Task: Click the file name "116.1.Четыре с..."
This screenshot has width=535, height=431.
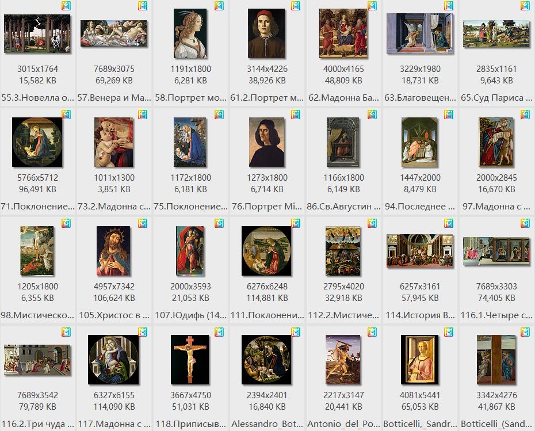Action: pos(496,315)
